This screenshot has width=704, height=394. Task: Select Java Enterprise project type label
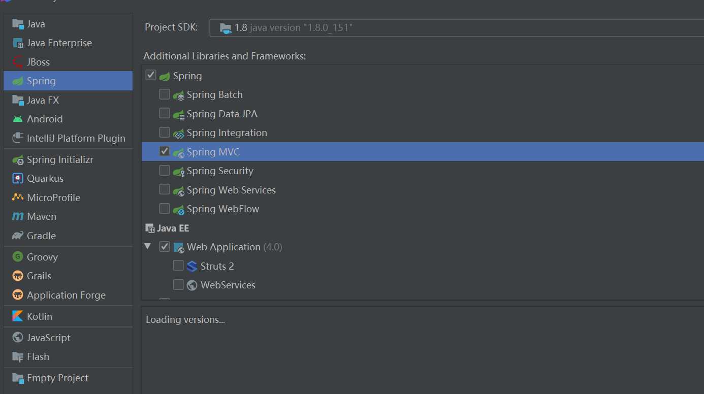click(x=59, y=43)
